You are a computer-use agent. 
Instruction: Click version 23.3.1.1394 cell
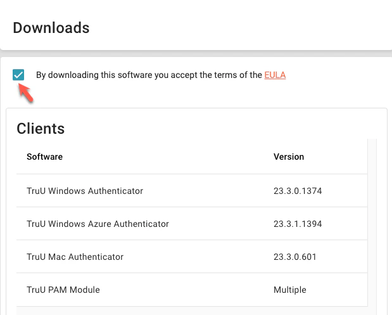click(298, 224)
